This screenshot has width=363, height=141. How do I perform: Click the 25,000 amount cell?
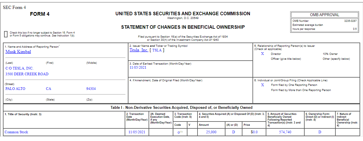tap(211, 132)
